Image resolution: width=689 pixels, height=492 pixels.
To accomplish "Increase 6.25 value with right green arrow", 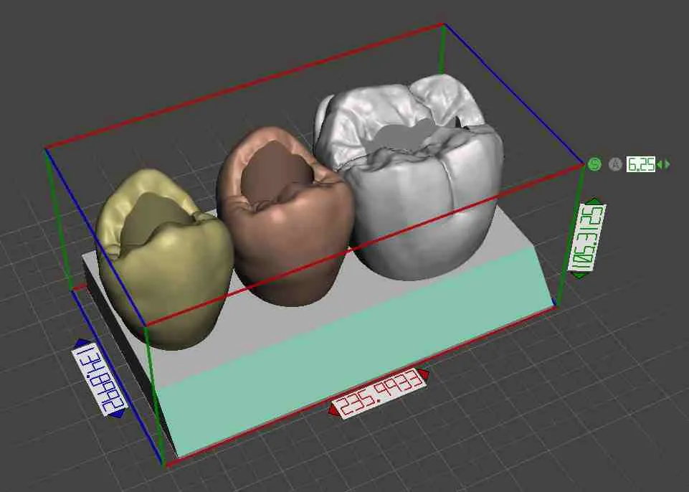I will pos(667,164).
